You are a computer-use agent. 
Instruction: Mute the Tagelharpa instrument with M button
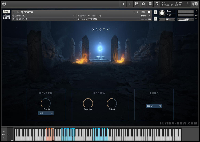155,19
